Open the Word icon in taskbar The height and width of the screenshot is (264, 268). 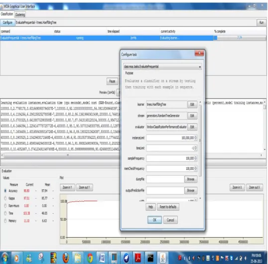(x=102, y=258)
